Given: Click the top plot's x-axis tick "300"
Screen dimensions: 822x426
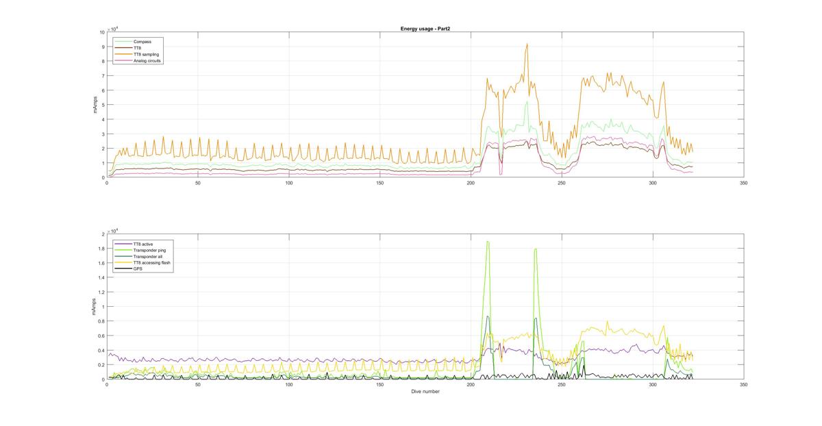Looking at the screenshot, I should [653, 183].
